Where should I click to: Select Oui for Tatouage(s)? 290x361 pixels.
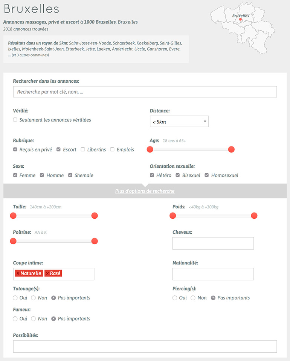[15, 298]
